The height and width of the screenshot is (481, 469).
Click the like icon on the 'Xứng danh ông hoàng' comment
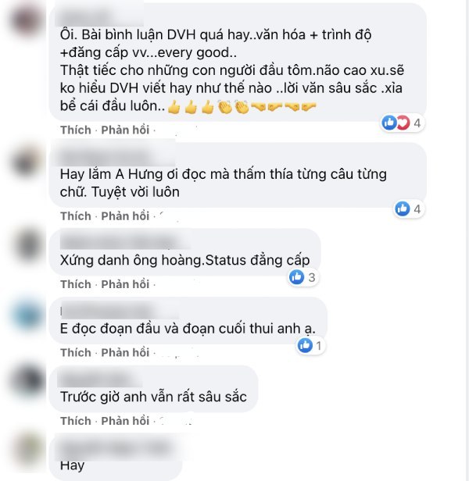pyautogui.click(x=297, y=277)
